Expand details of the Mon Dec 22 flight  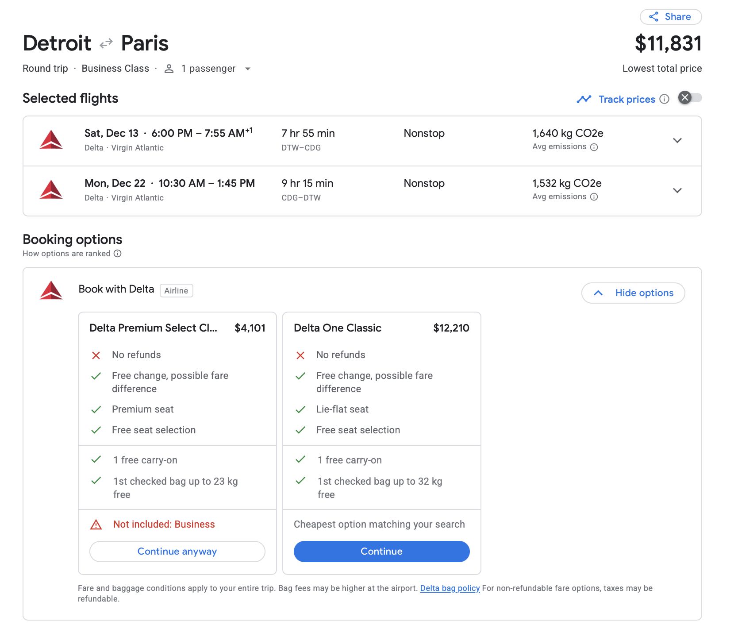click(x=677, y=190)
